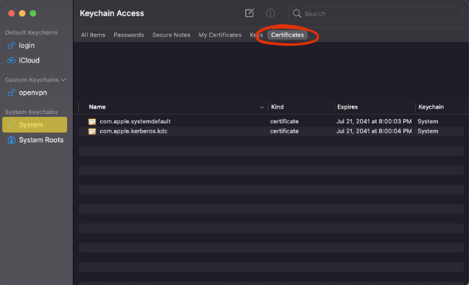Select the System keychain in sidebar
This screenshot has height=285, width=469.
click(x=35, y=125)
